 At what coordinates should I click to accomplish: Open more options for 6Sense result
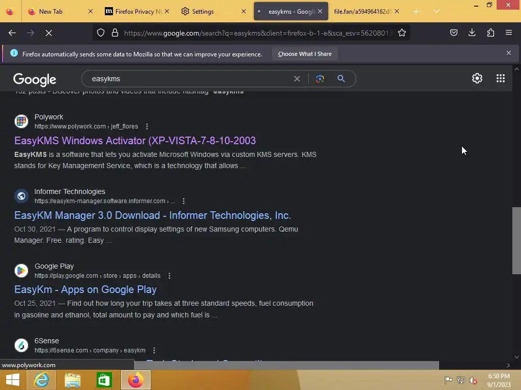(154, 350)
